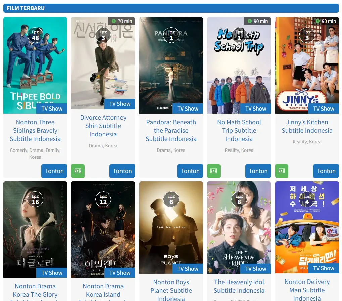Click Tonton button for Three Siblings Bravely

[54, 171]
